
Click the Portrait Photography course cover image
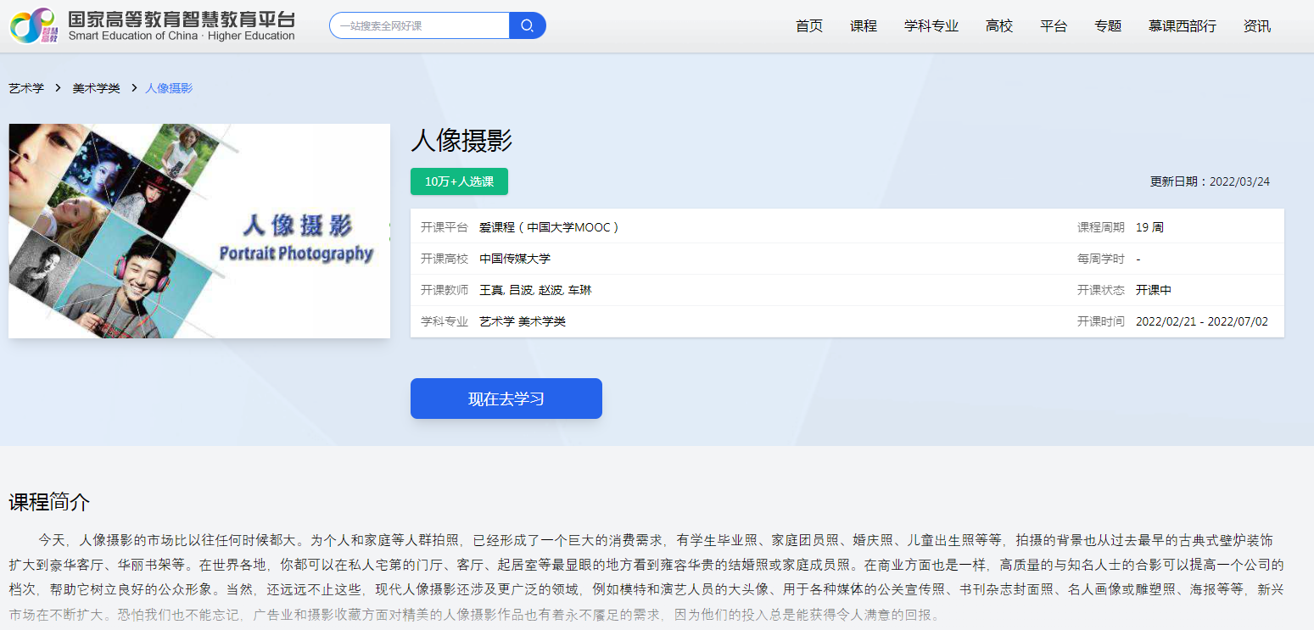[x=199, y=231]
